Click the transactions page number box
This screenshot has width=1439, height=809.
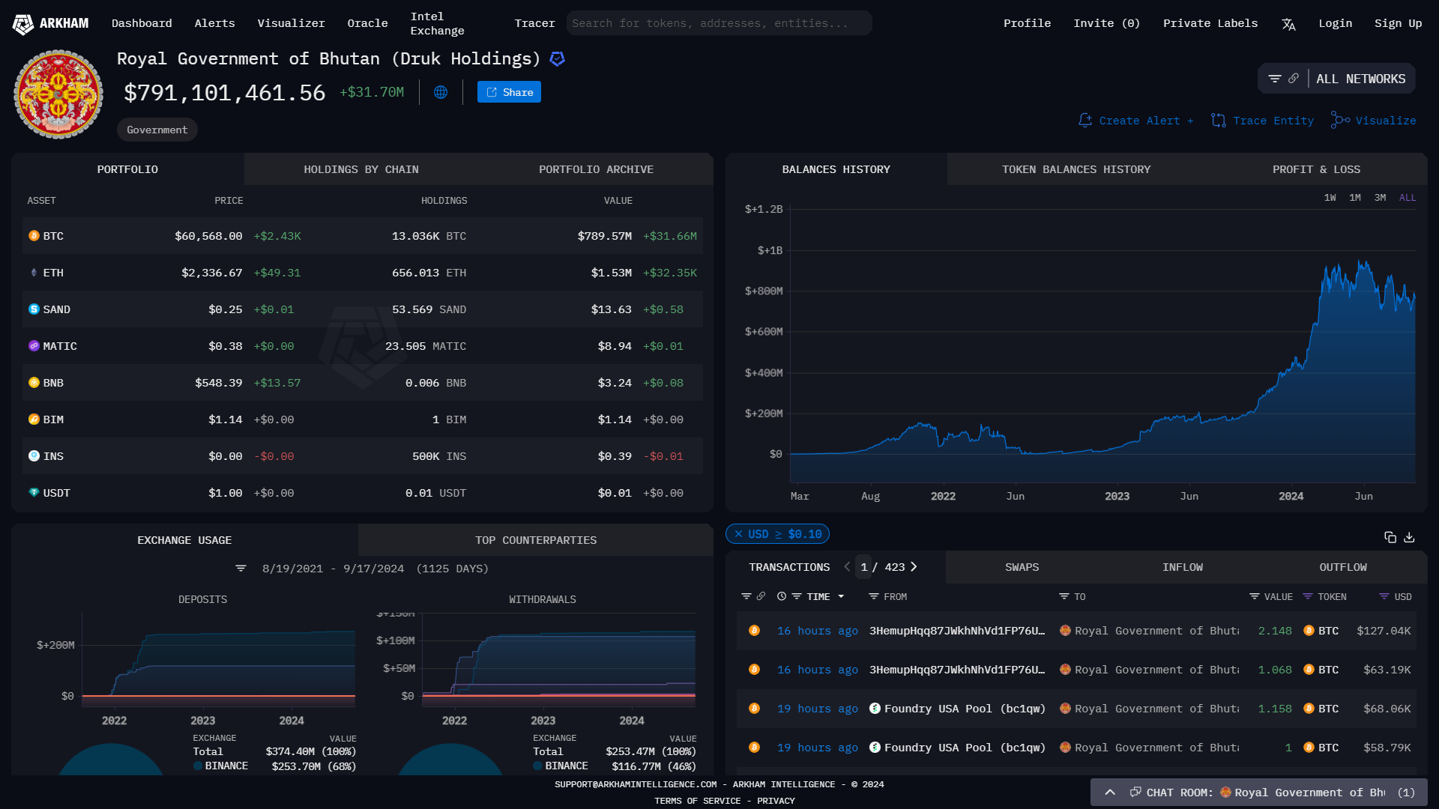(863, 567)
